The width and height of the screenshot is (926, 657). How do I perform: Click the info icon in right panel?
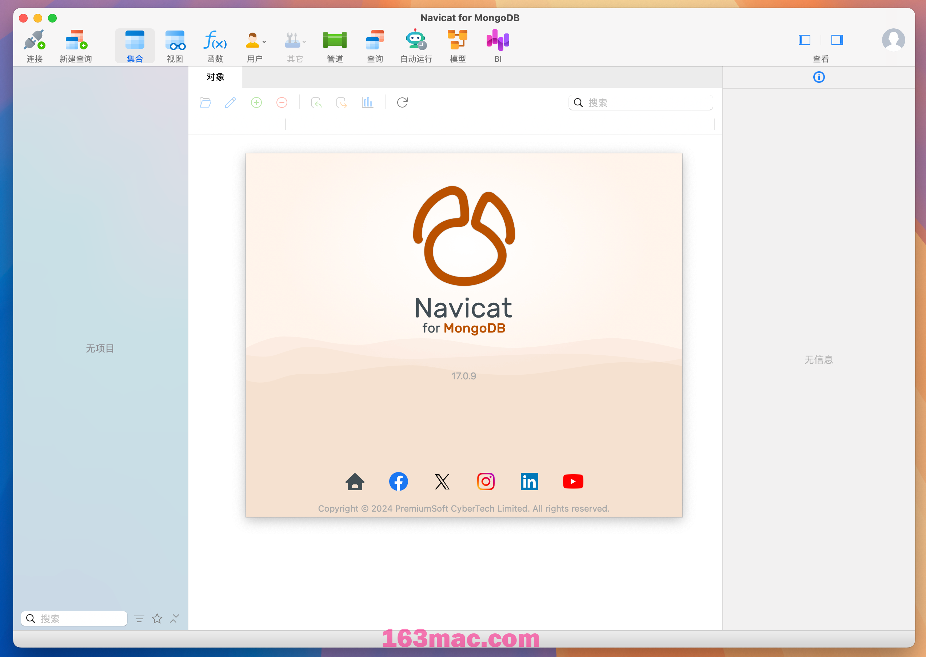pos(819,77)
